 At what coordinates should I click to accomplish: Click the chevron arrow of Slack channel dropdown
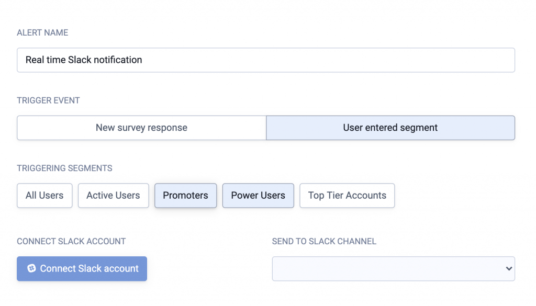pyautogui.click(x=509, y=269)
